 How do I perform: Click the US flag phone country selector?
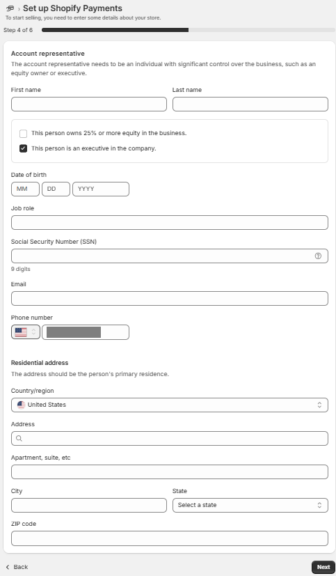[x=26, y=332]
